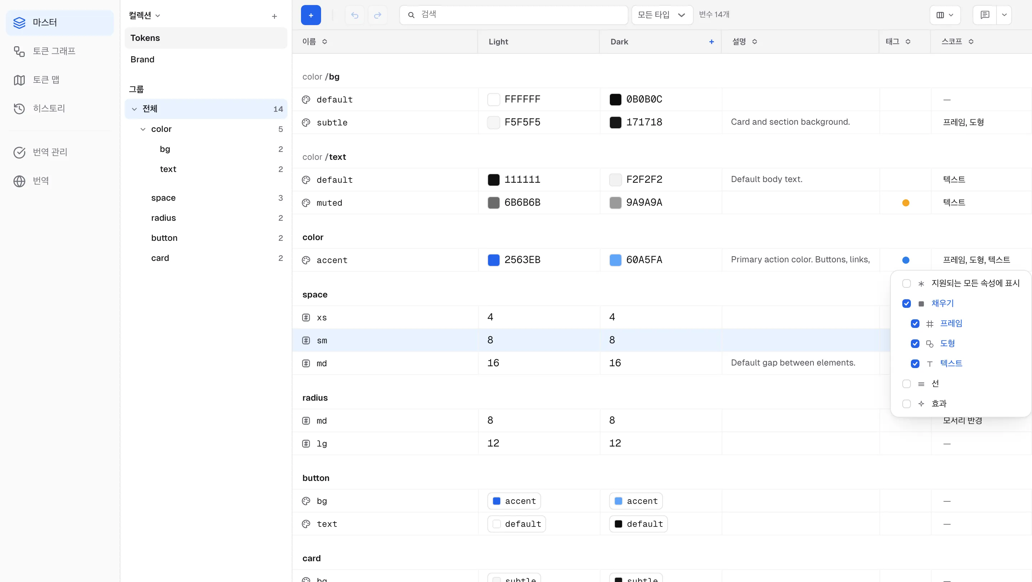Click default alias chip in button text Dark
1032x582 pixels.
click(x=638, y=524)
